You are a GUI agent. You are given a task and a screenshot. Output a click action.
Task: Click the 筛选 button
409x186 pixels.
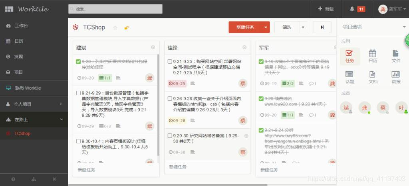(287, 27)
